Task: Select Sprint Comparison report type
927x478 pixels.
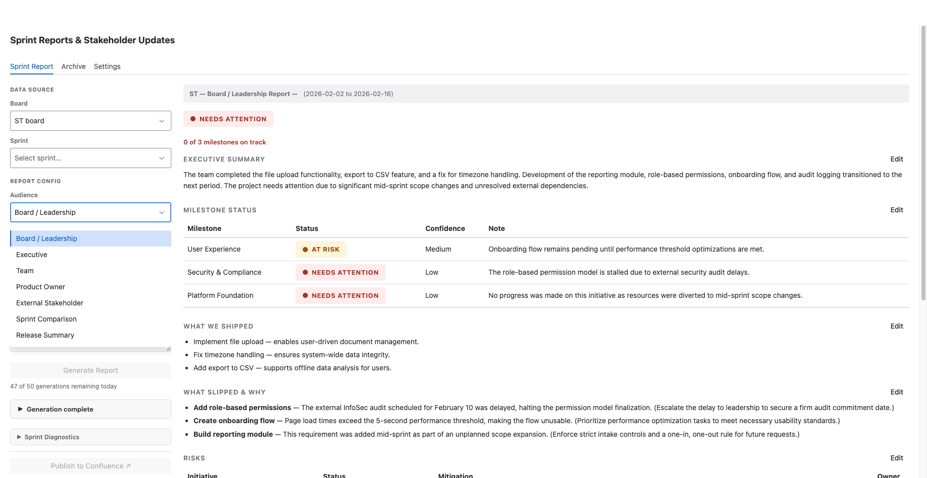Action: pos(46,319)
